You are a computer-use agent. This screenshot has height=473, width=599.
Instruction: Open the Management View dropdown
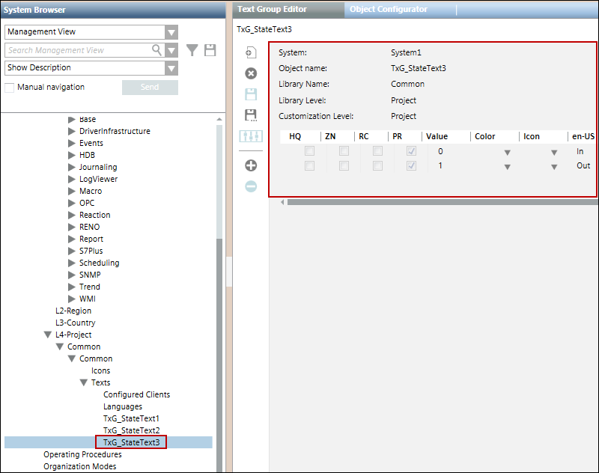click(171, 32)
